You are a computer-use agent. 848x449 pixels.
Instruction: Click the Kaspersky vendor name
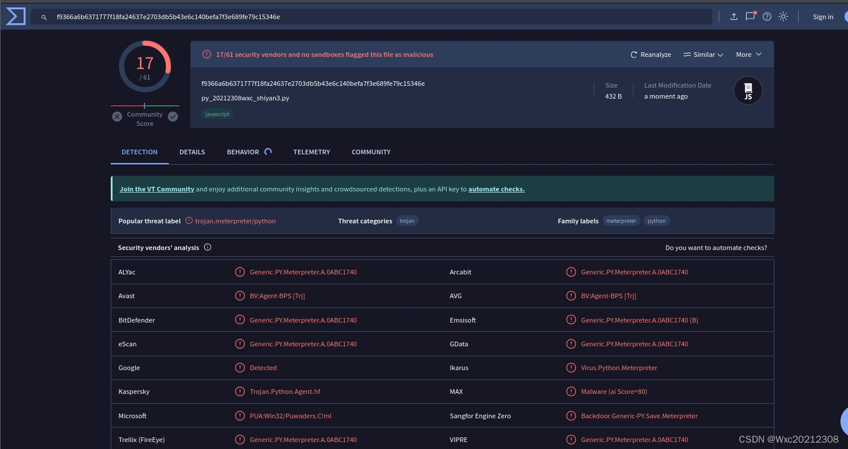click(x=134, y=392)
